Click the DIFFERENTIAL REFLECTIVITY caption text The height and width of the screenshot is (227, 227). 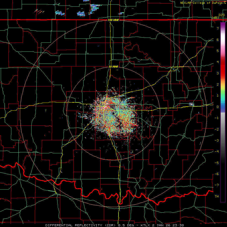point(74,225)
